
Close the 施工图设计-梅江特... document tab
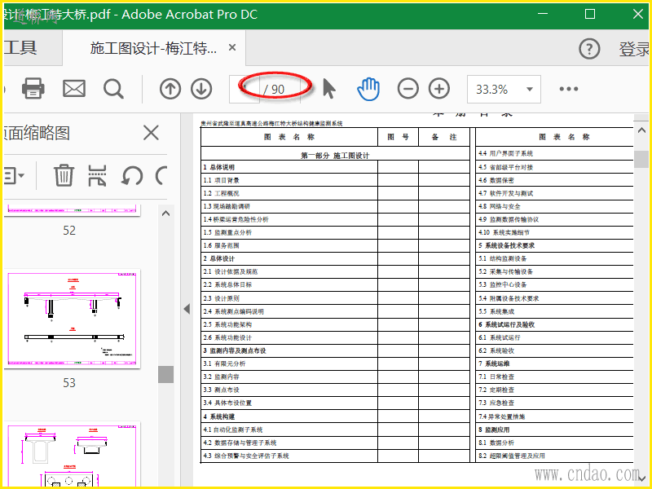click(x=232, y=48)
